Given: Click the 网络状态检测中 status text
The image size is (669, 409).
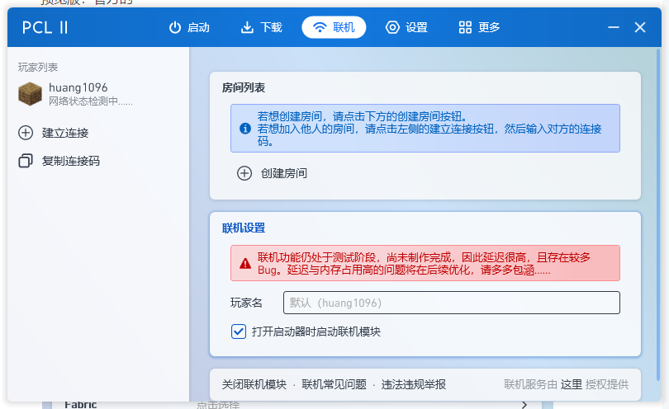Looking at the screenshot, I should (91, 101).
